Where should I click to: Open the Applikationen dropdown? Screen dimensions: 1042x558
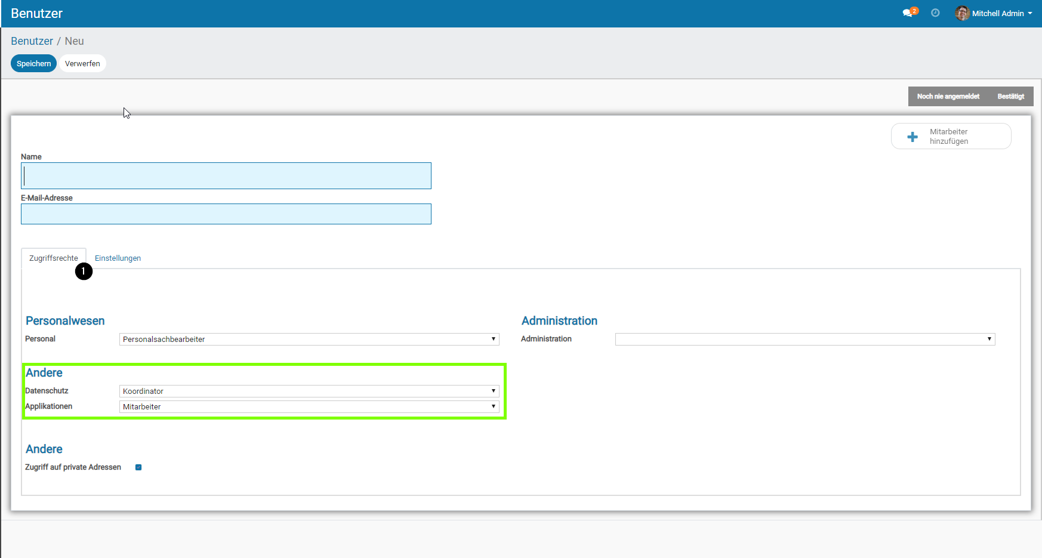point(309,406)
